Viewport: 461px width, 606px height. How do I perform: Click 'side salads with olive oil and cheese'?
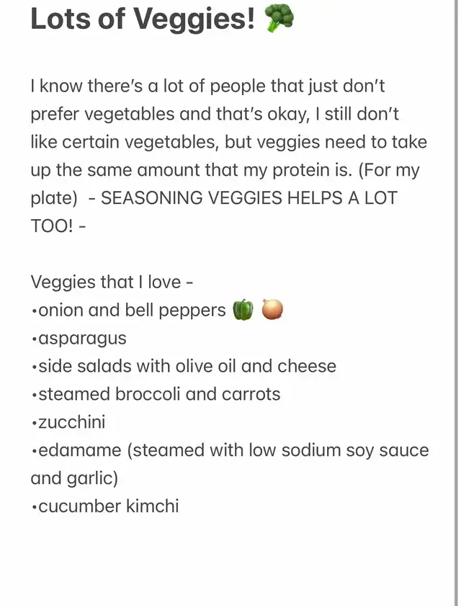(x=184, y=366)
